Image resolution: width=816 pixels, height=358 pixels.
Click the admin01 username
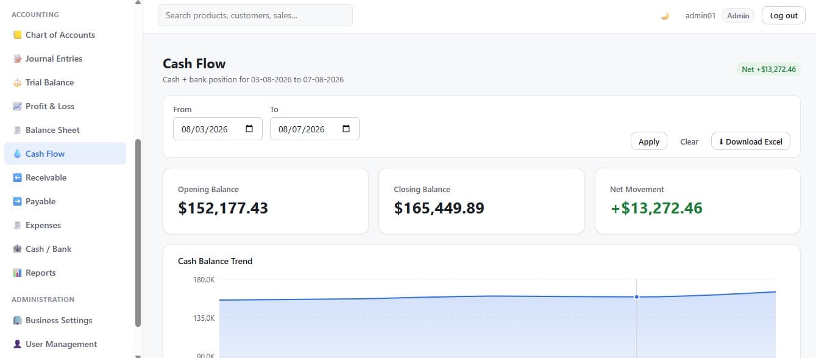pos(700,16)
